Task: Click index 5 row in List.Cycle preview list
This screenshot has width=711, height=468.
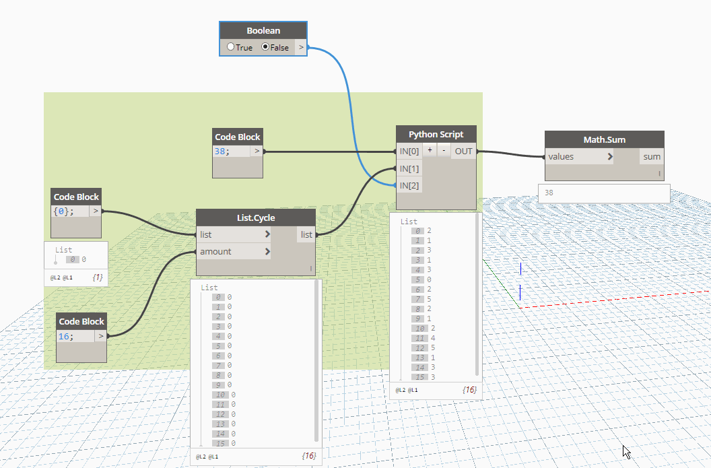Action: pyautogui.click(x=222, y=346)
